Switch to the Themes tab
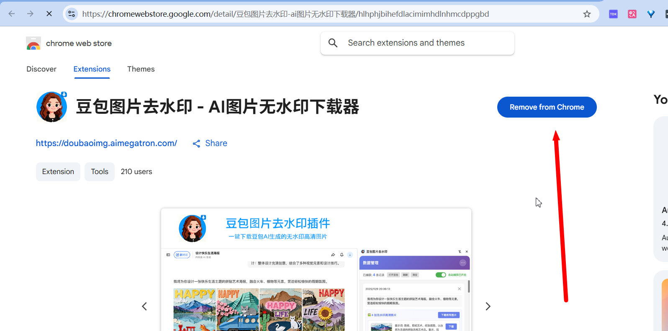This screenshot has height=331, width=668. click(141, 69)
